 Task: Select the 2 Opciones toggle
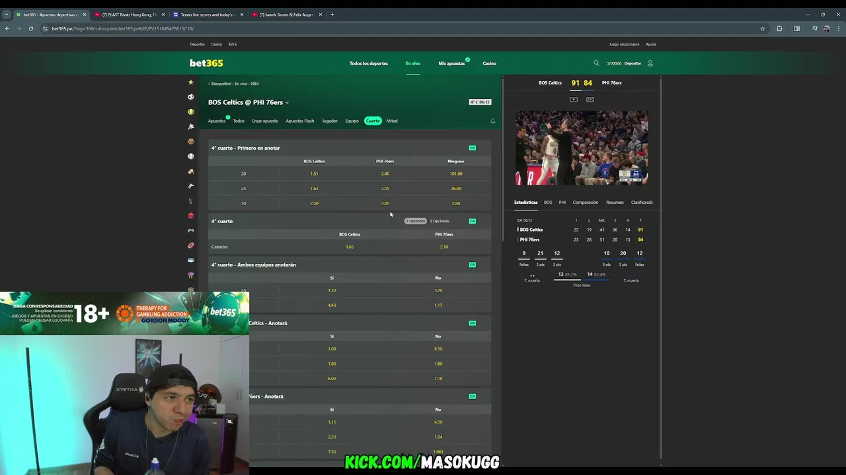(x=415, y=221)
